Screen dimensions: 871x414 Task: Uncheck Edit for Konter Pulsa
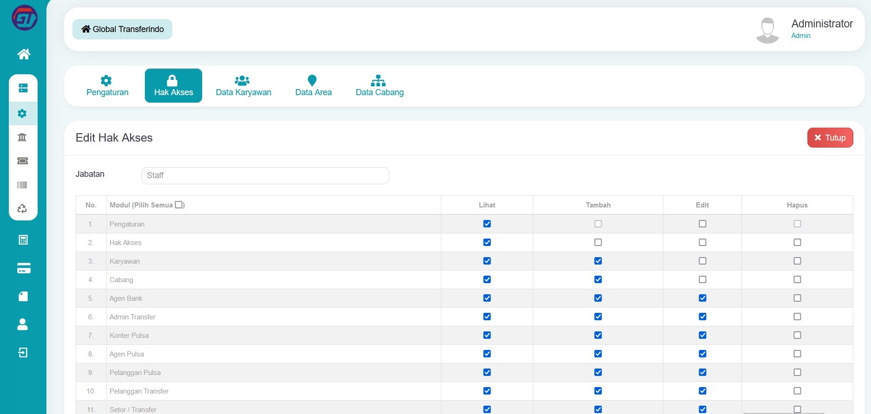click(x=702, y=335)
